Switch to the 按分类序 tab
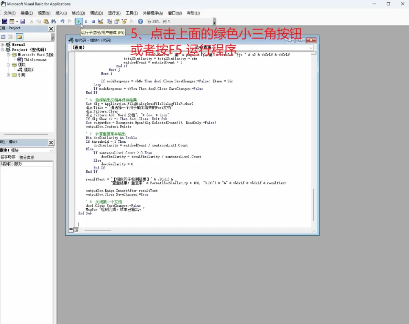The width and height of the screenshot is (409, 324). (27, 157)
